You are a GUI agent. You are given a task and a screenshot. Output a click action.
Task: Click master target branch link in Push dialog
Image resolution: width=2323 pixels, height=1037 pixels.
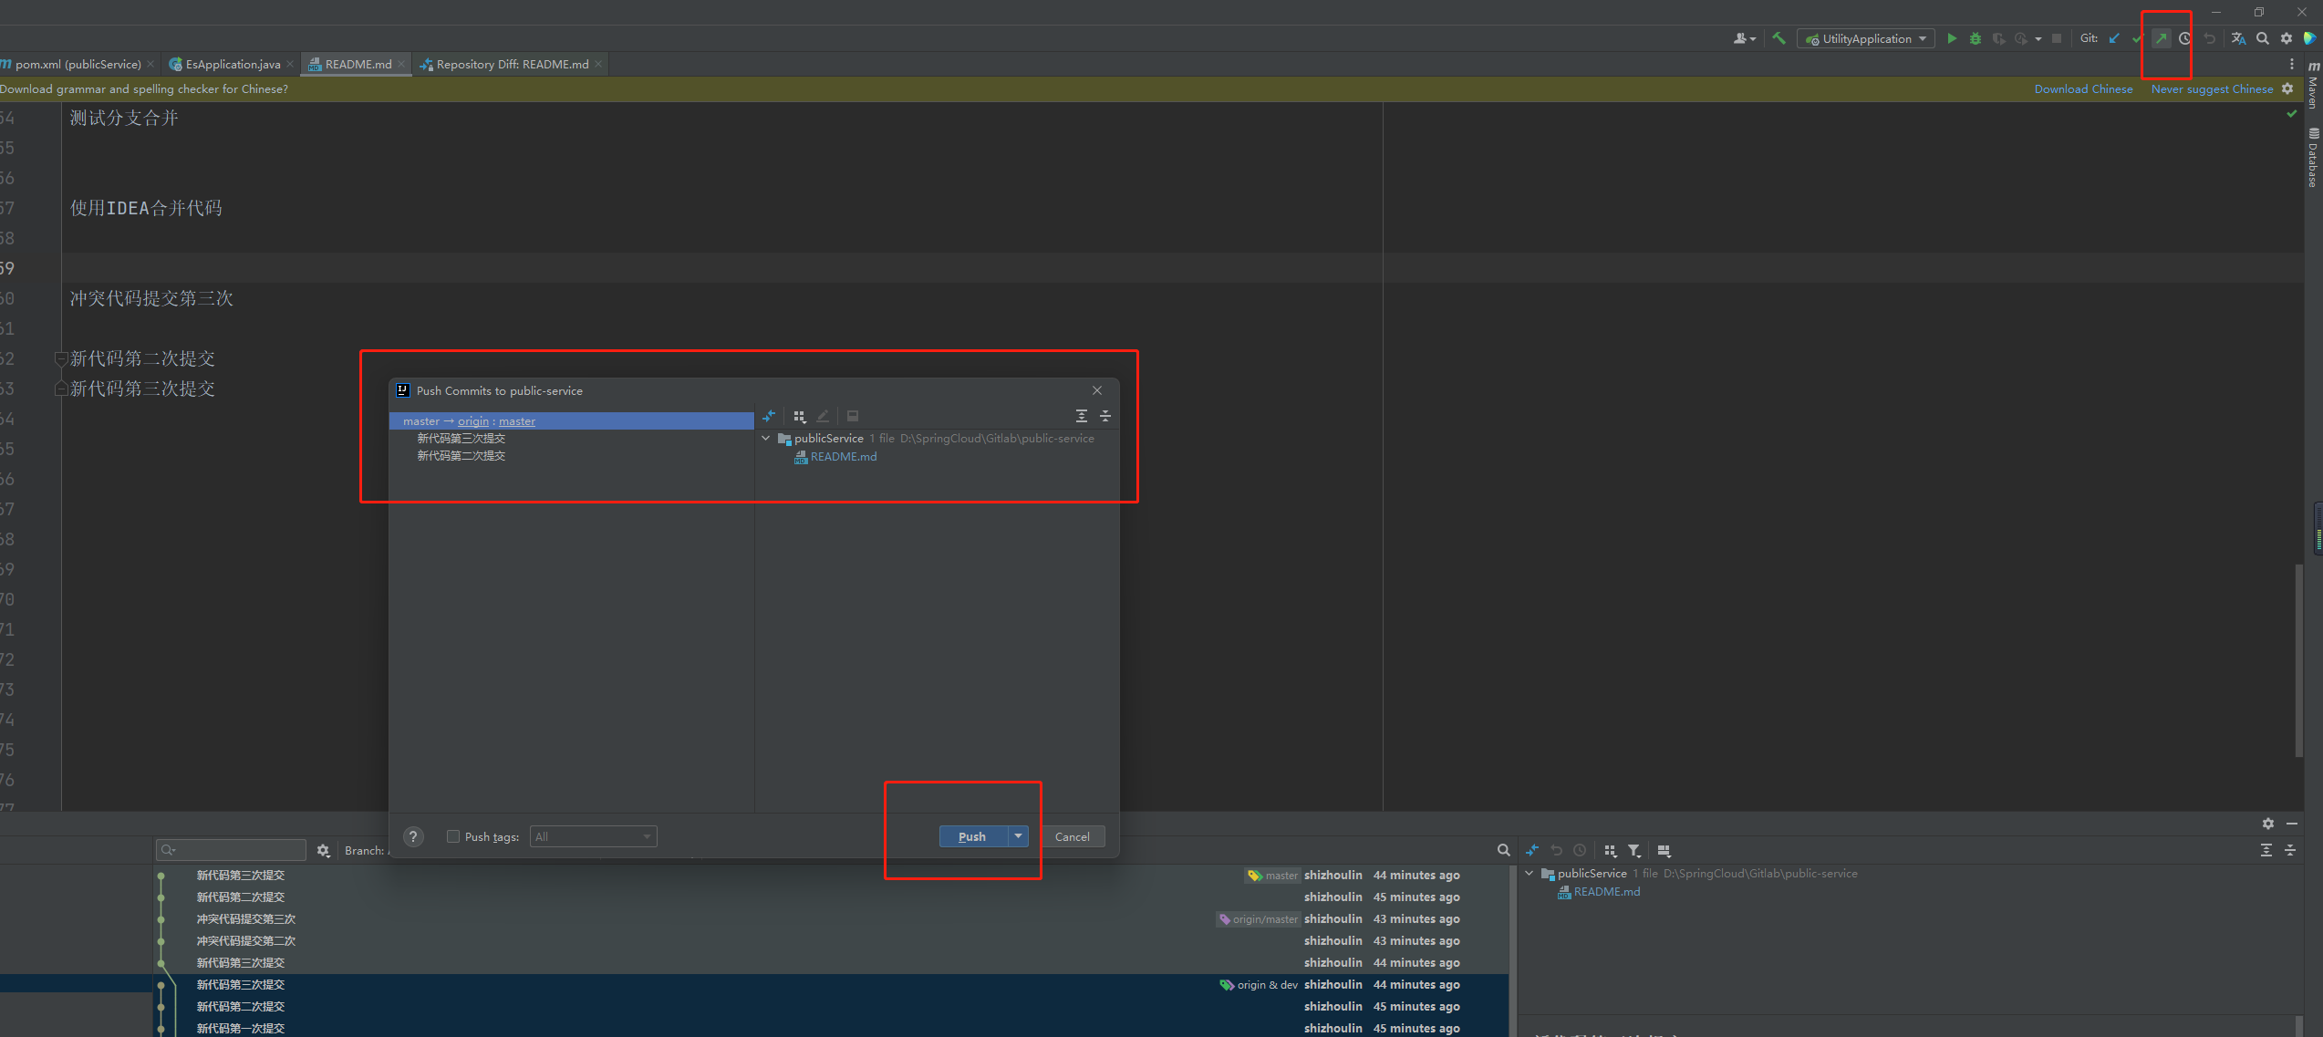tap(517, 421)
